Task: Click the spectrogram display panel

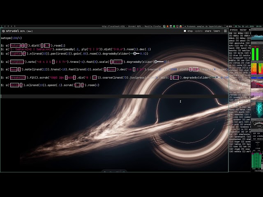Action: (257, 69)
